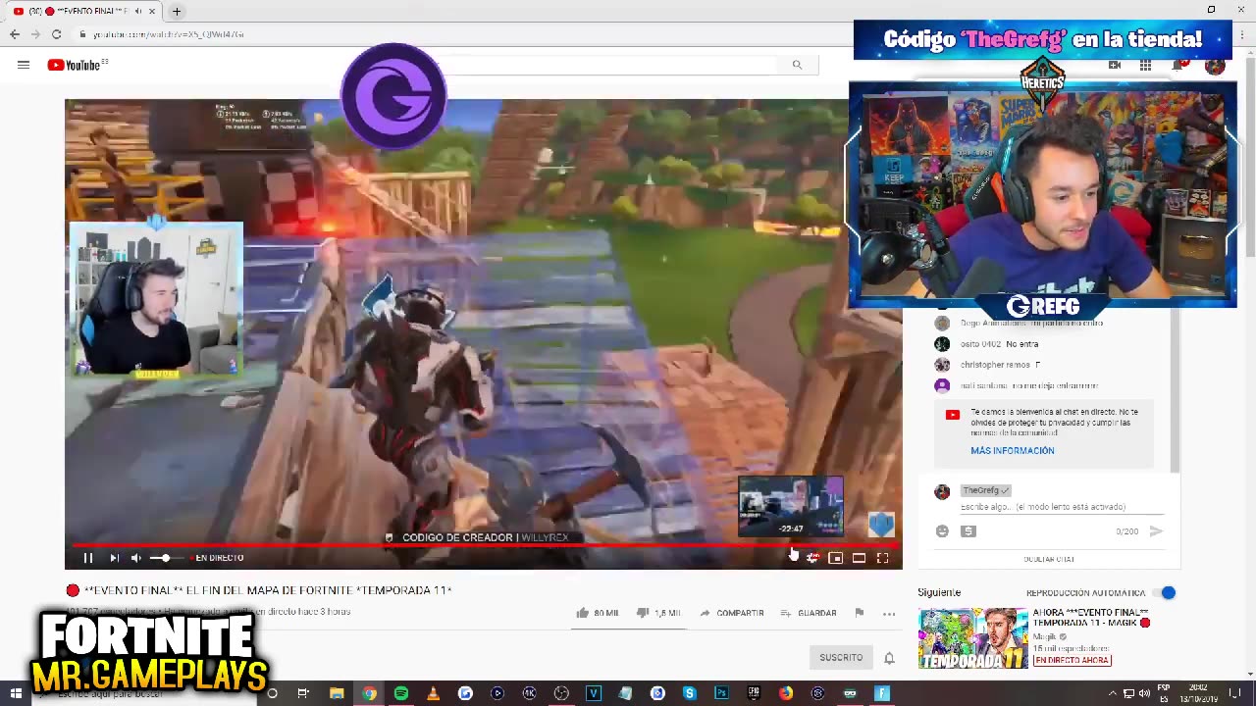Image resolution: width=1256 pixels, height=706 pixels.
Task: Click the SUSCRITO button
Action: tap(841, 657)
